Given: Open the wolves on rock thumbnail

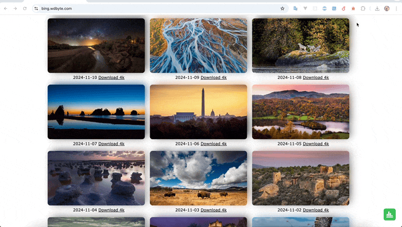Looking at the screenshot, I should pyautogui.click(x=300, y=46).
